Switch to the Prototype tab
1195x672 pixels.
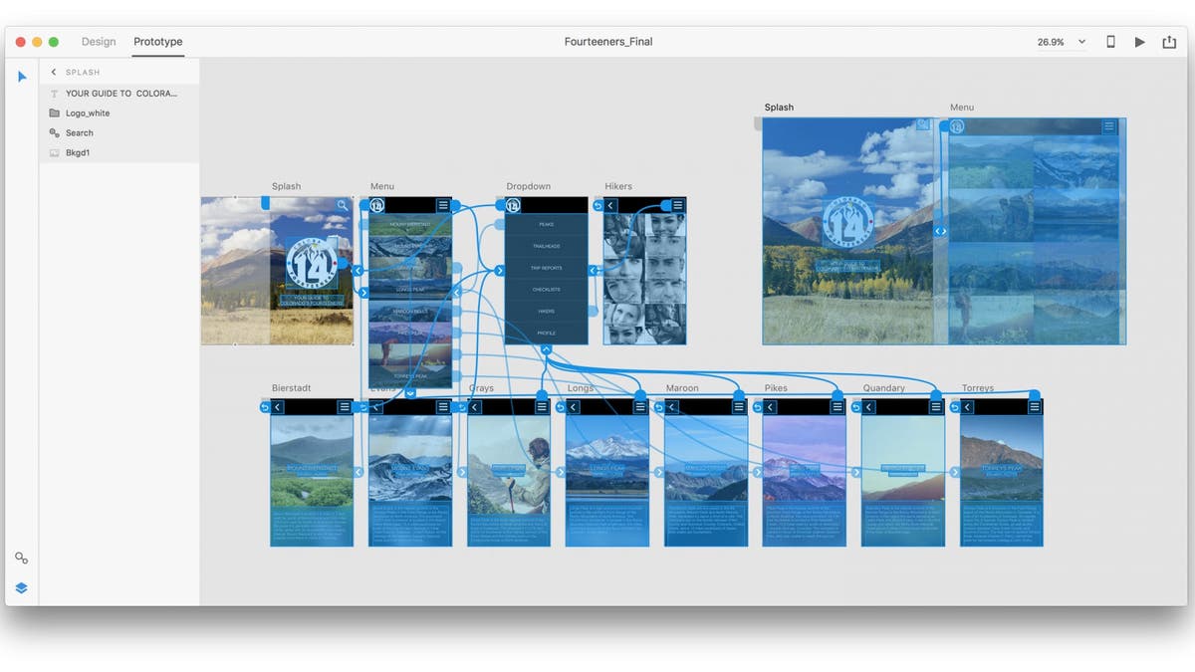pos(158,42)
